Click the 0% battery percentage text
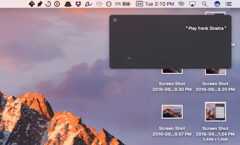The height and width of the screenshot is (145, 240). coord(118,4)
